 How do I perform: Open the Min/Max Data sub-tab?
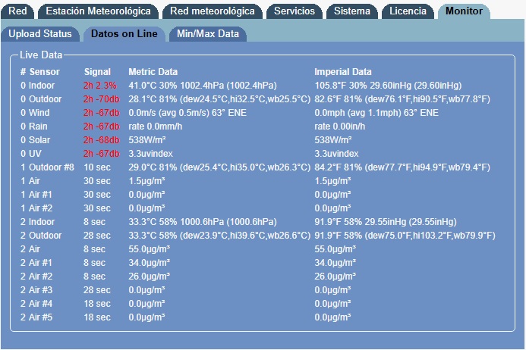click(207, 34)
